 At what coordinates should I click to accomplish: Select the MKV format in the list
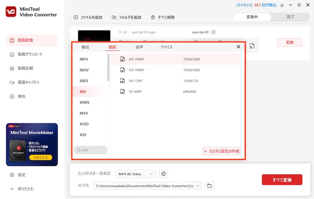(84, 81)
